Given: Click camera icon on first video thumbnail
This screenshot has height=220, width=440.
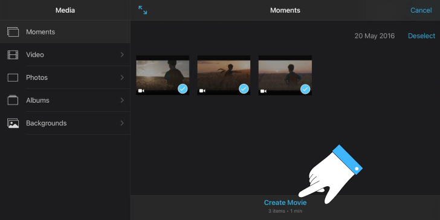Looking at the screenshot, I should pos(141,91).
